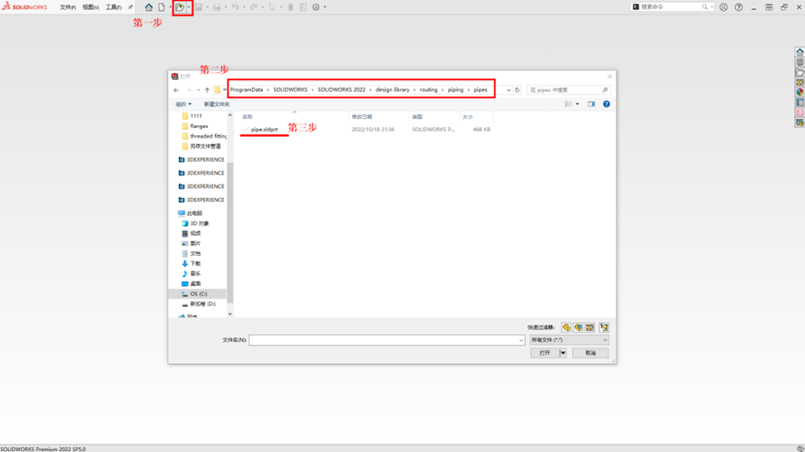
Task: Expand the 打开 button mode arrow
Action: tap(563, 353)
